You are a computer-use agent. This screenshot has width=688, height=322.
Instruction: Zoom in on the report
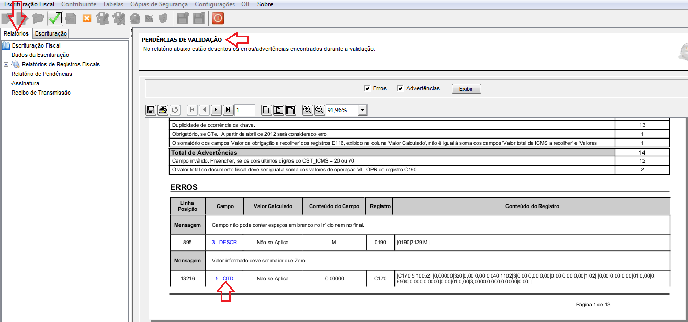point(308,110)
